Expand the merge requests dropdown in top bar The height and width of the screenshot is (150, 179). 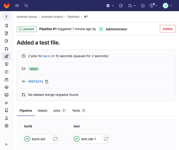pos(132,6)
